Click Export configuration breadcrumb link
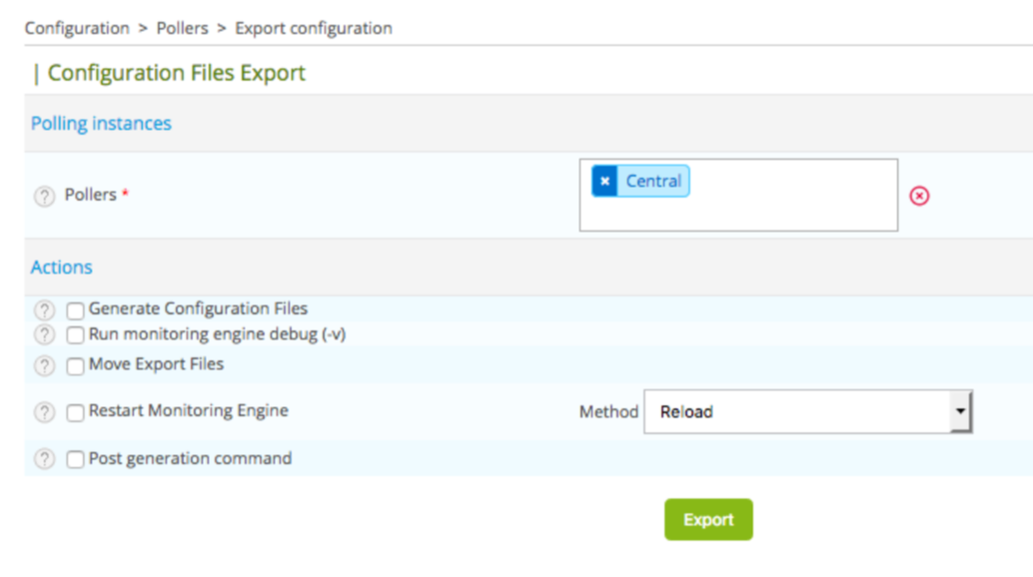Screen dimensions: 1033x577 pos(313,28)
